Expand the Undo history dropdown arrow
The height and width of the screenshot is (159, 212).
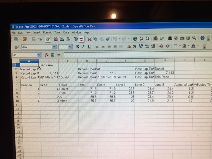point(120,39)
